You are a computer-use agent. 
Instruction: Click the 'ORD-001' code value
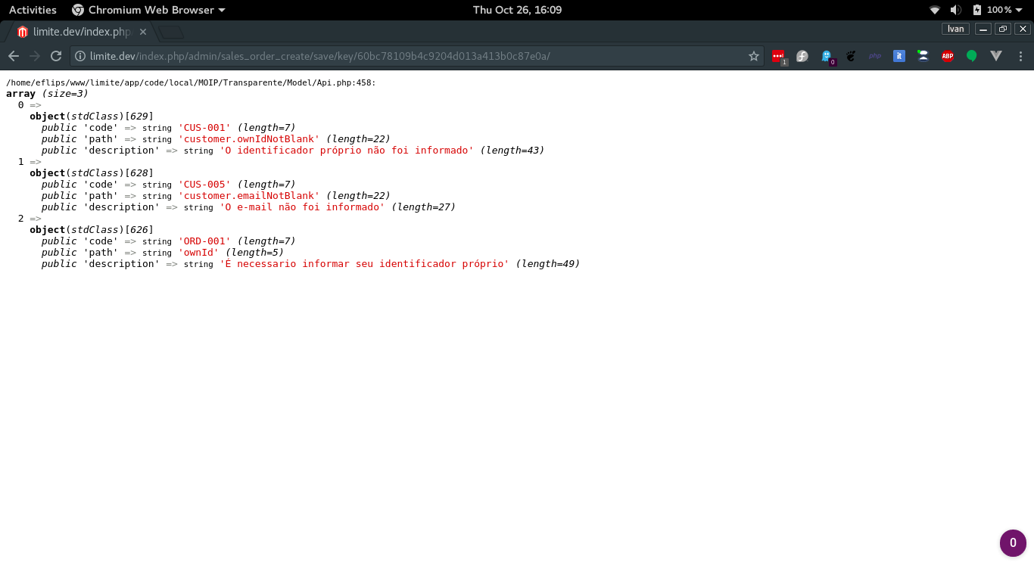204,241
